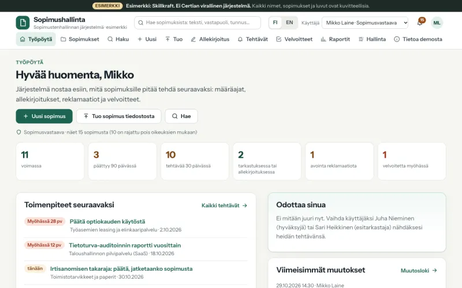Click the info icon beside Tietoa demosta
The image size is (462, 288).
(397, 39)
